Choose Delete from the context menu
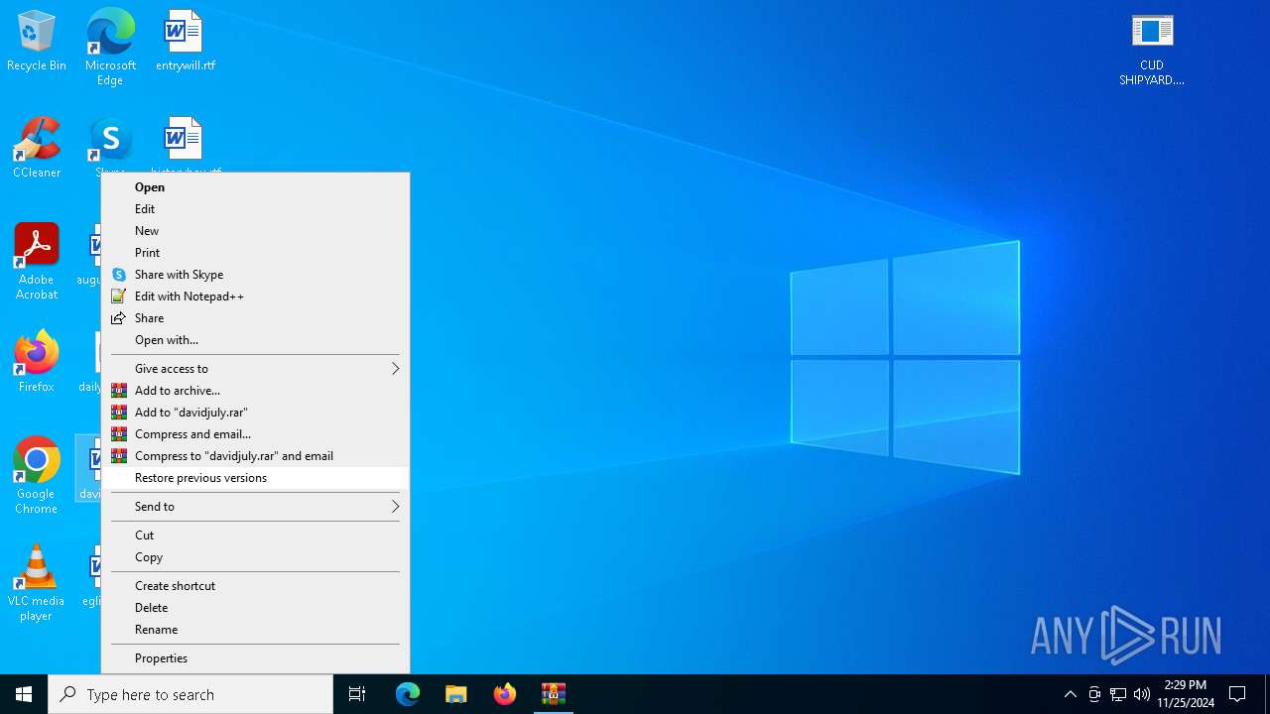 coord(256,607)
